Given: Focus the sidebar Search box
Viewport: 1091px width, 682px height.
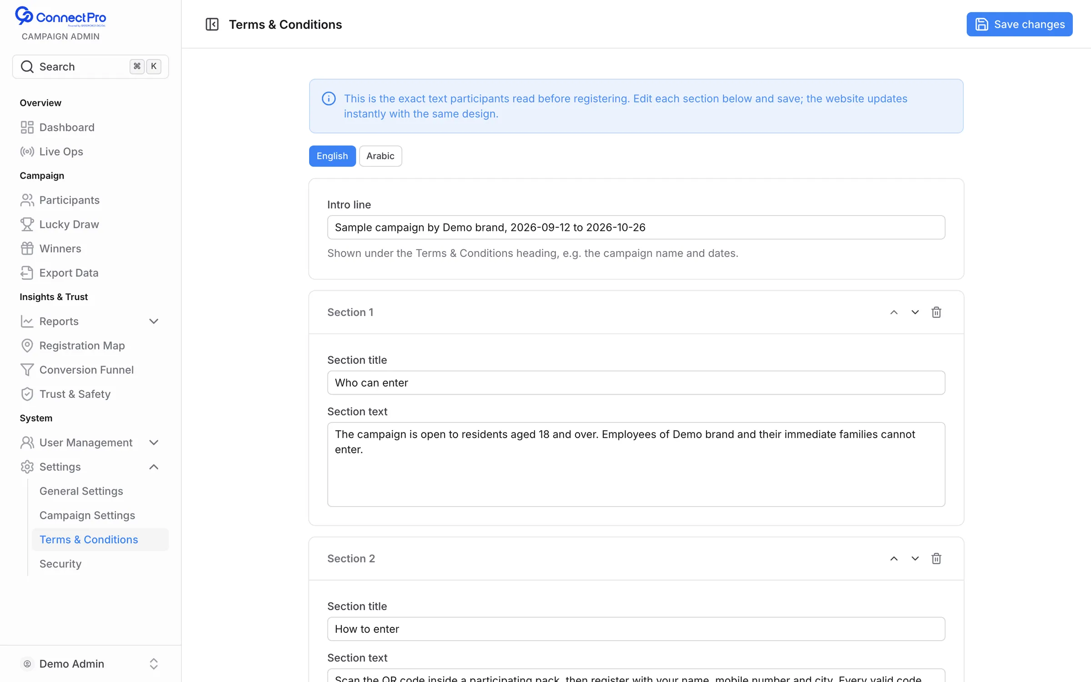Looking at the screenshot, I should [90, 67].
